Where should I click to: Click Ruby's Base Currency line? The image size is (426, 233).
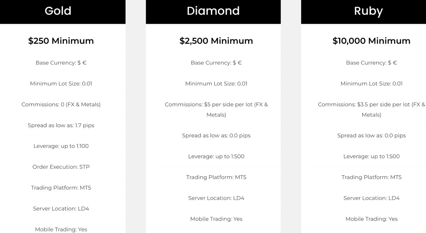click(x=372, y=63)
